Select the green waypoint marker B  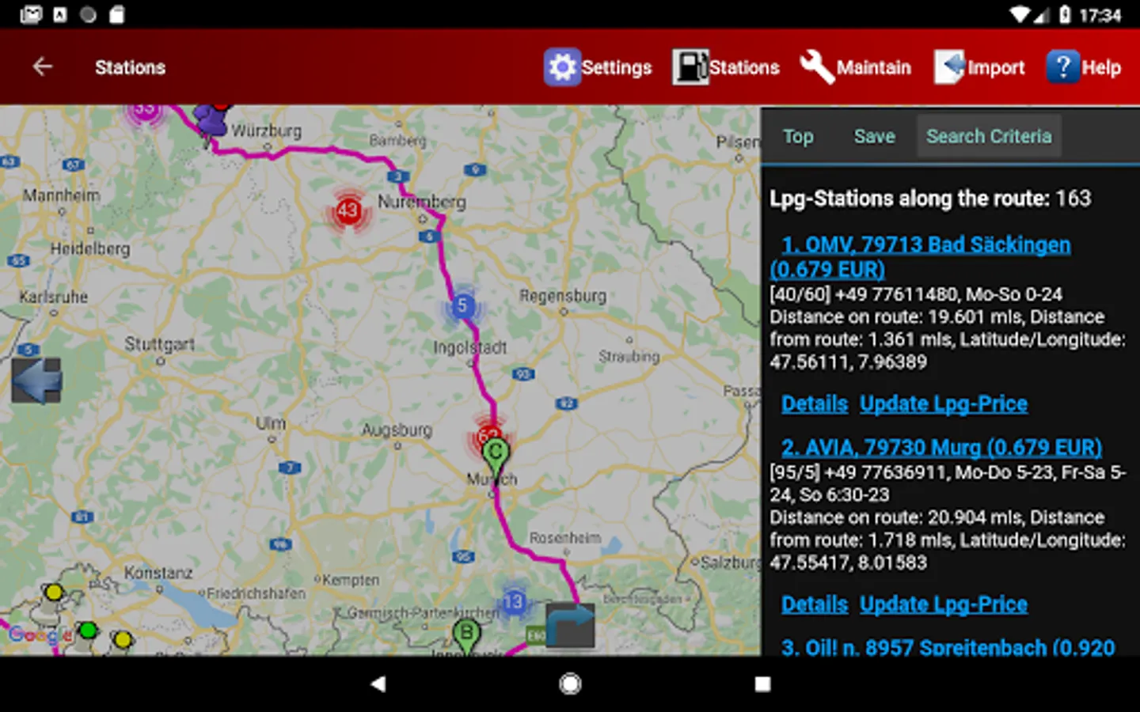[x=466, y=636]
